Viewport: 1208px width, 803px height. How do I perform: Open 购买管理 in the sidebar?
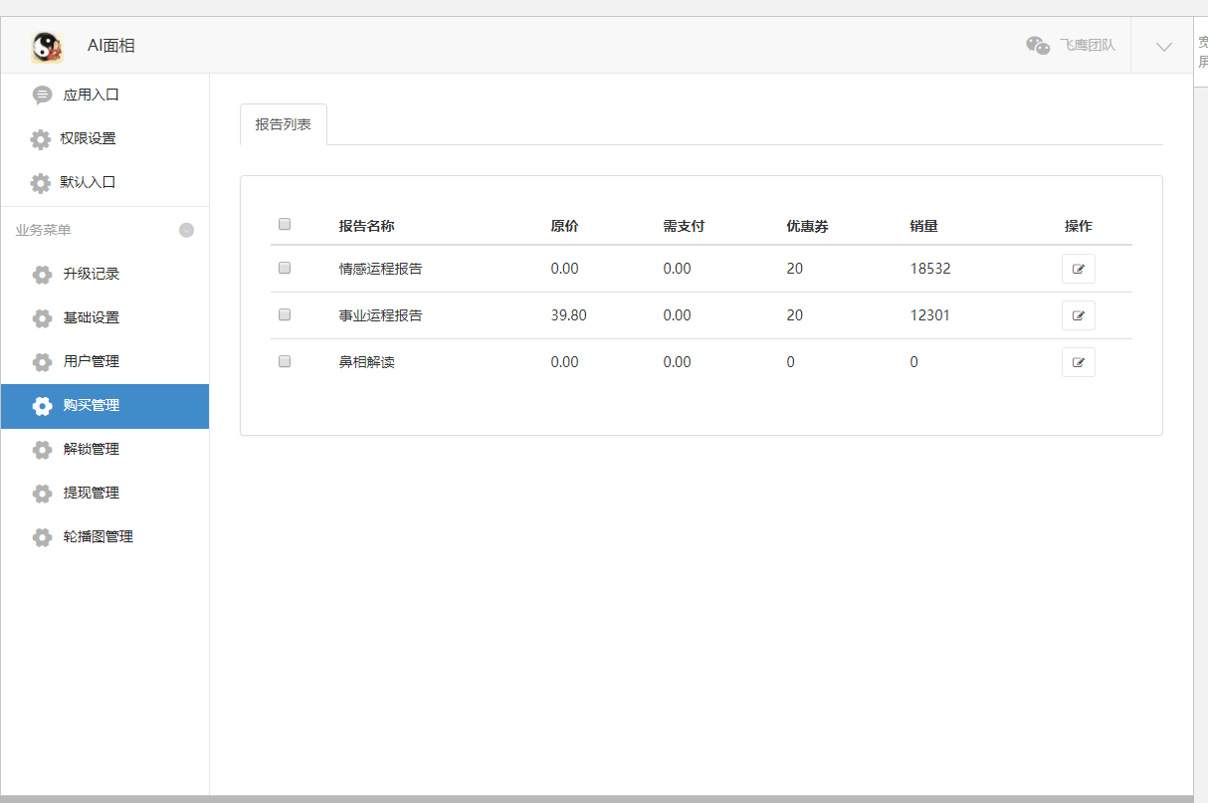click(x=92, y=406)
